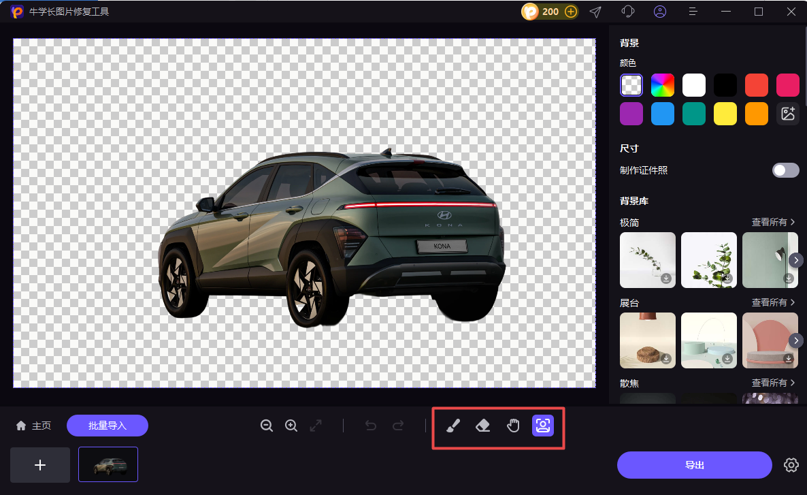Select the car image thumbnail in filmstrip
Image resolution: width=807 pixels, height=495 pixels.
point(108,464)
